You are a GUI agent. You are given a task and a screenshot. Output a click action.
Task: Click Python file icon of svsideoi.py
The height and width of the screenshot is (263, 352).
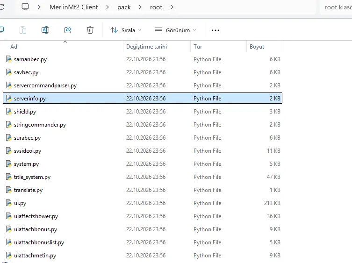(8, 150)
